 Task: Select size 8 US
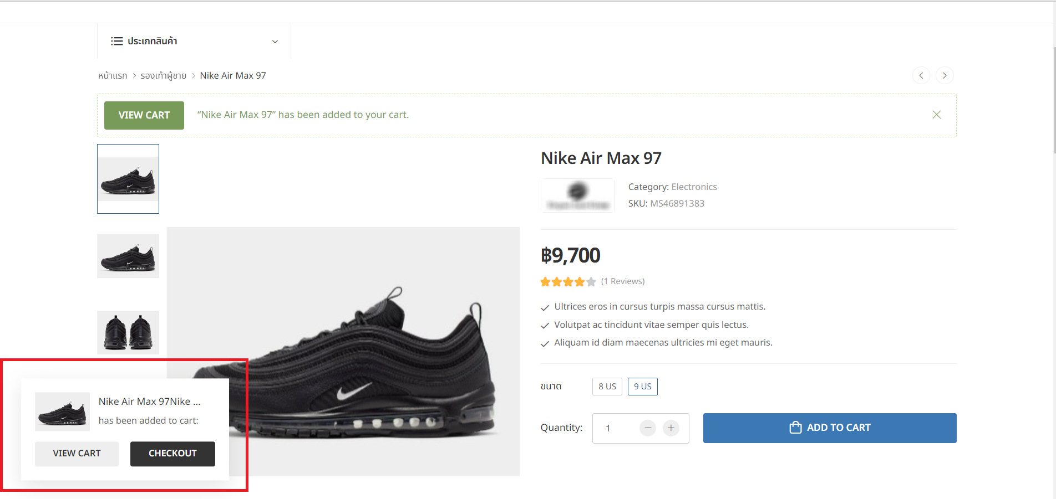607,387
